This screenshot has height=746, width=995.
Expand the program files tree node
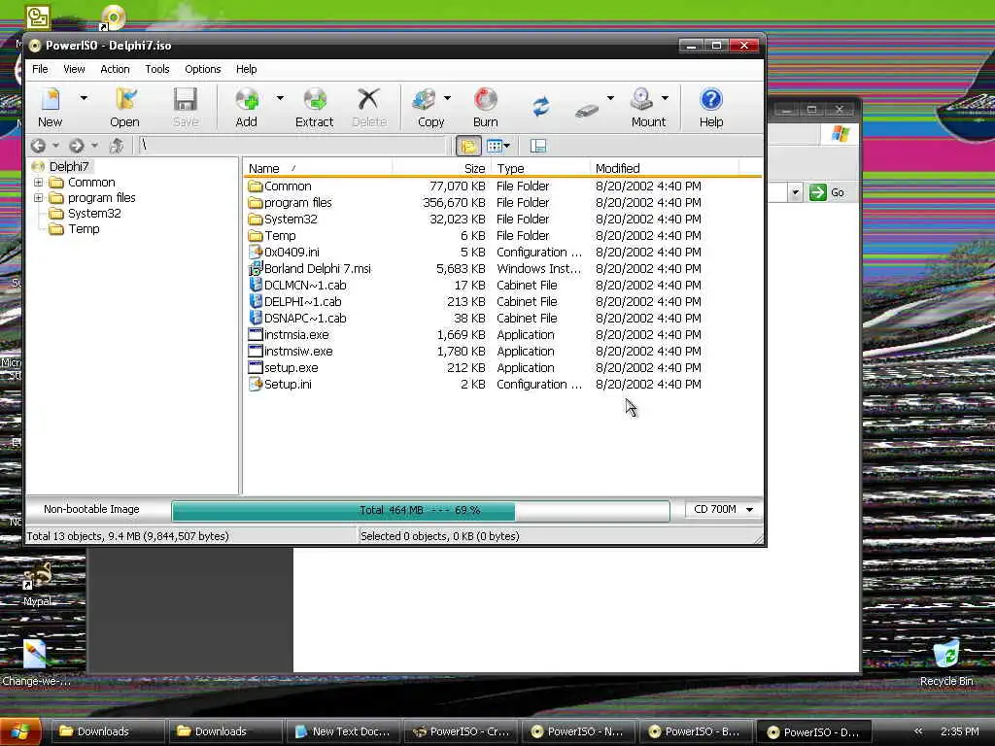38,198
